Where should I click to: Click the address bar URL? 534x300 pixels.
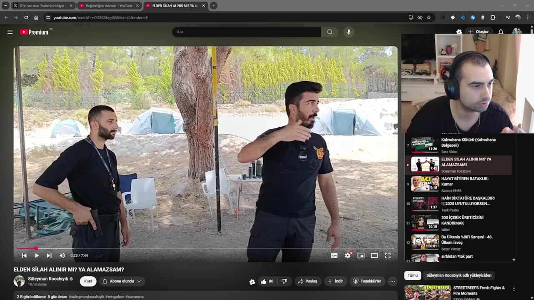tap(101, 17)
